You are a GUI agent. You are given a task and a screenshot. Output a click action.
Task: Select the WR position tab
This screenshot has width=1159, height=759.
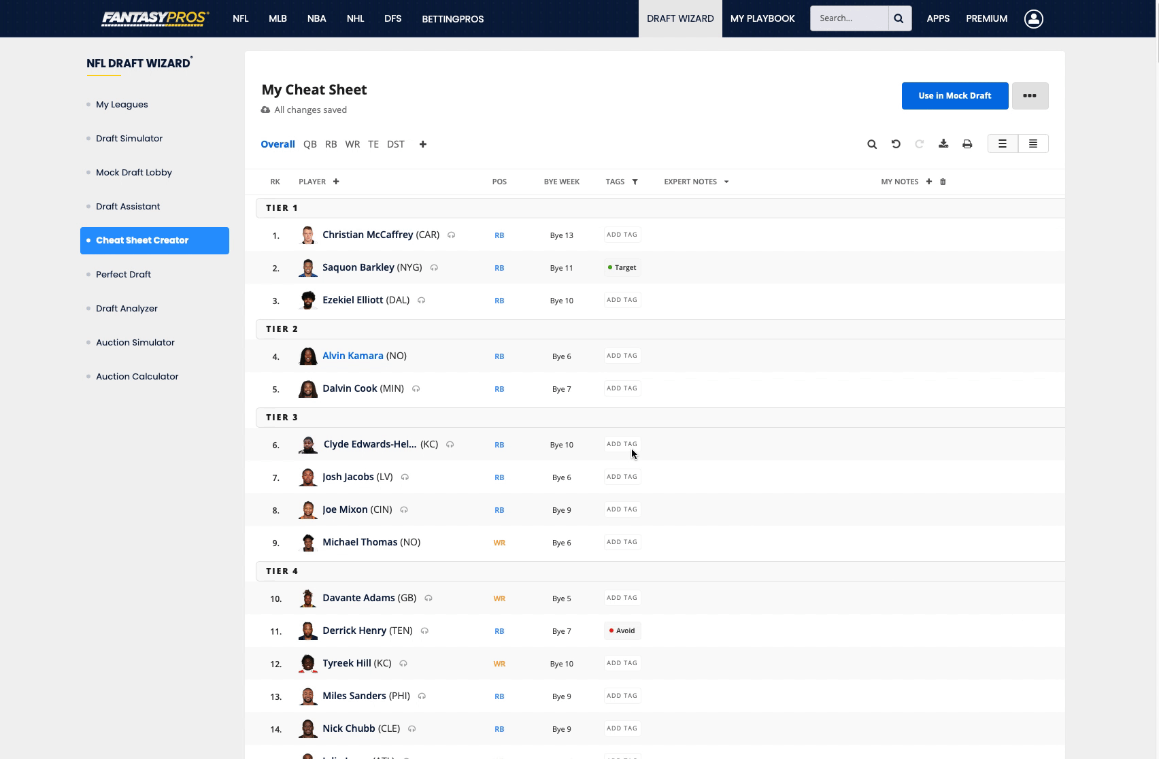(x=352, y=144)
